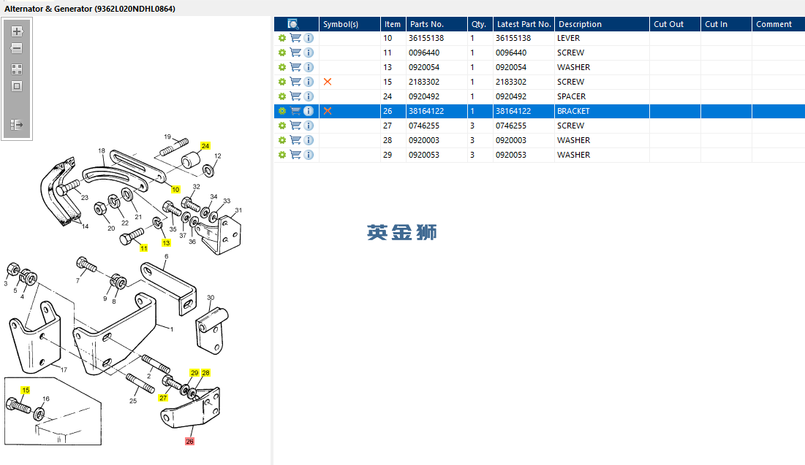Screen dimensions: 805x465
Task: Sort by Parts No. column header
Action: point(437,24)
